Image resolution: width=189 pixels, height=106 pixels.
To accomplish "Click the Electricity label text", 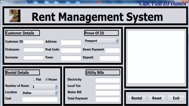I will (x=74, y=79).
